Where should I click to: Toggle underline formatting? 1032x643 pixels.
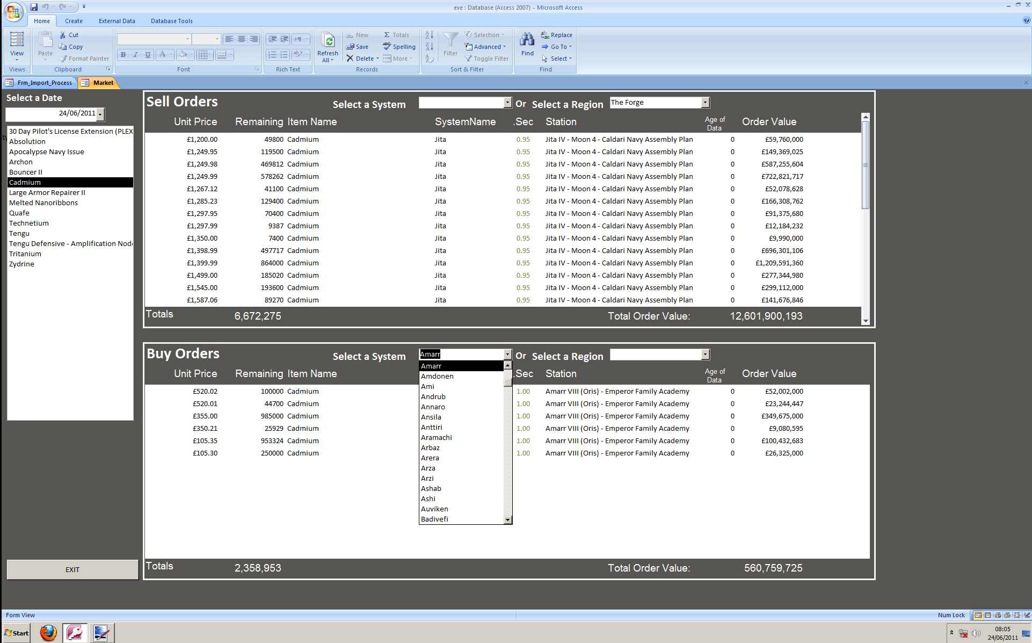coord(148,55)
